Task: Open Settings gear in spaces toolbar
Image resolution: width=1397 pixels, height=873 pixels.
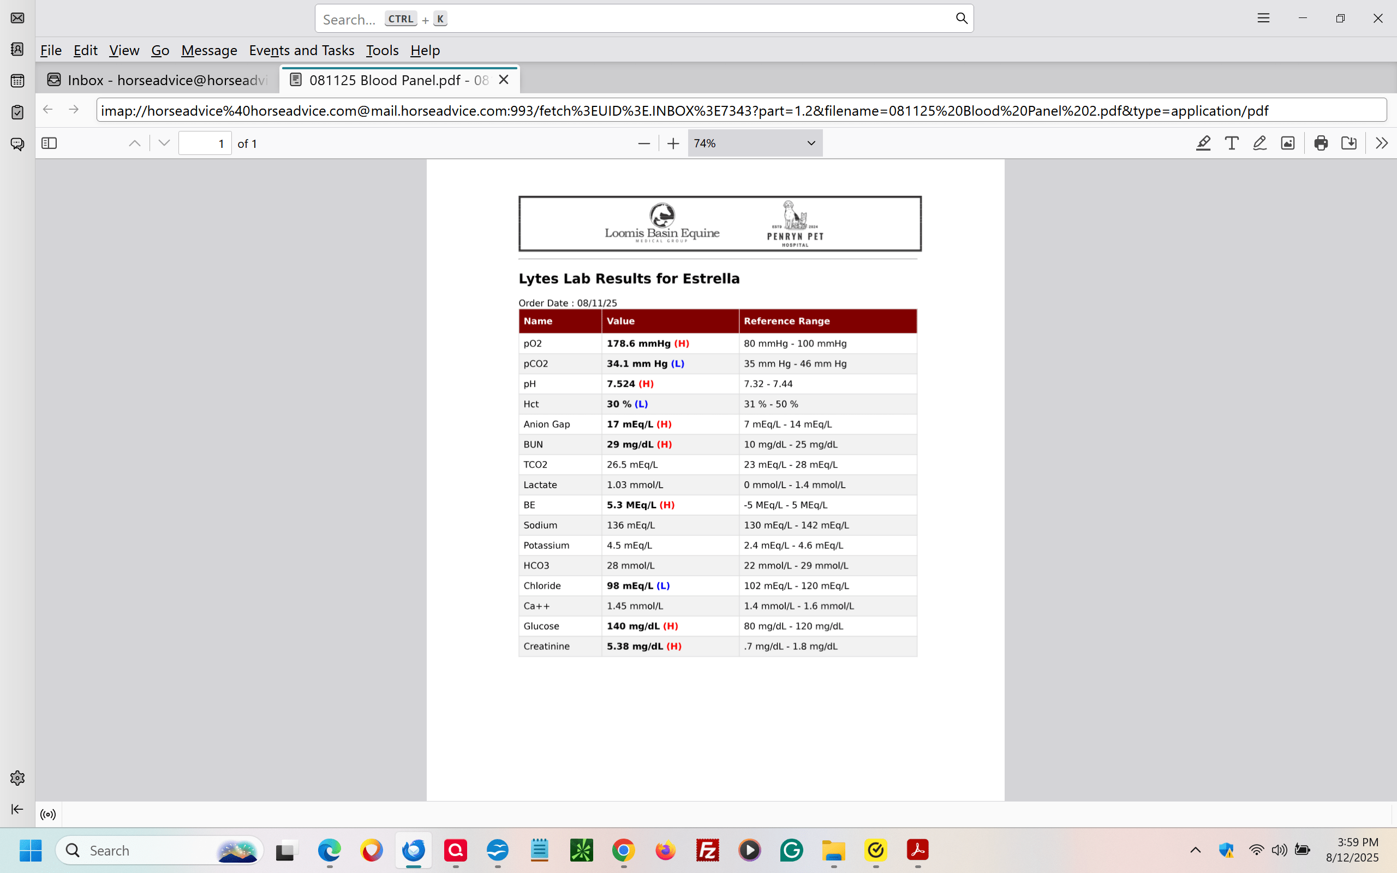Action: 17,778
